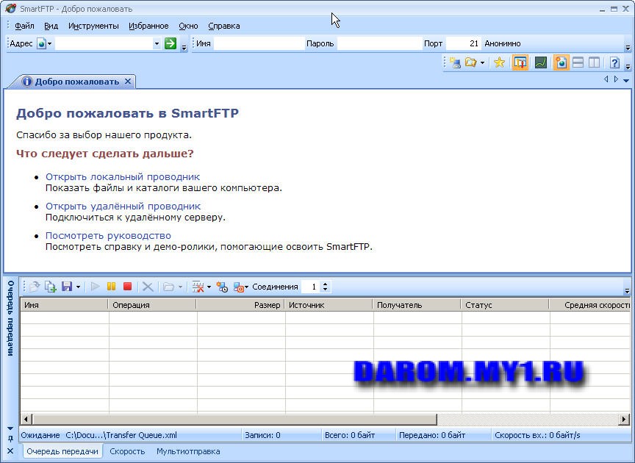The height and width of the screenshot is (463, 635).
Task: Open the Окно menu
Action: tap(188, 26)
